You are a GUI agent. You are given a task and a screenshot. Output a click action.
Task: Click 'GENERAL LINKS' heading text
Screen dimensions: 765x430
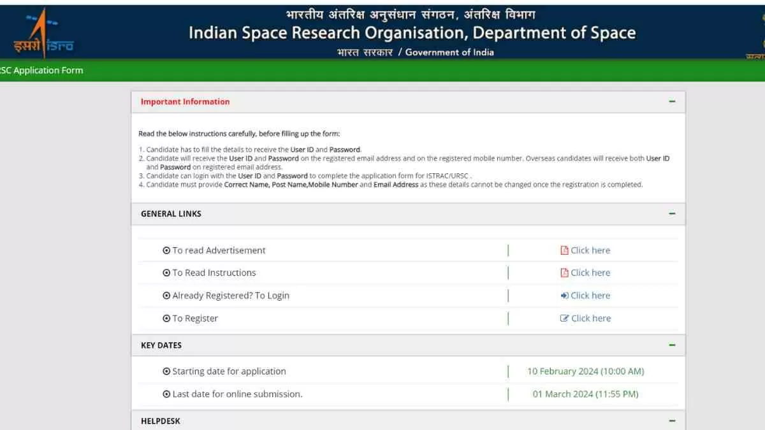pos(171,214)
